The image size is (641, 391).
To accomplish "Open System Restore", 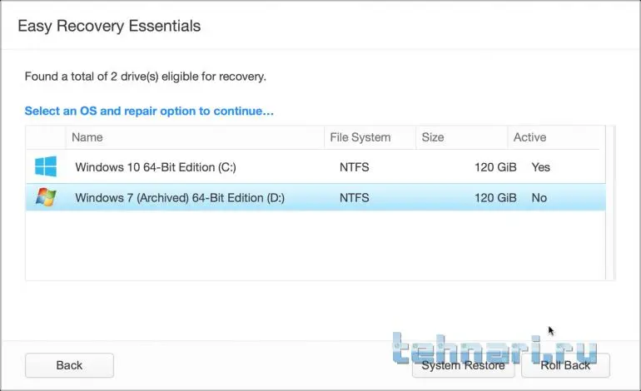I will tap(463, 365).
